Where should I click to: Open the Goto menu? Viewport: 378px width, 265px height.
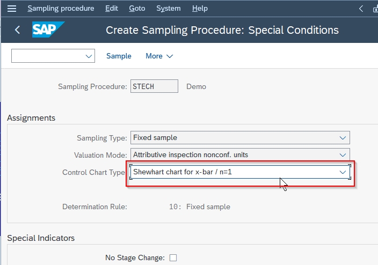point(137,9)
